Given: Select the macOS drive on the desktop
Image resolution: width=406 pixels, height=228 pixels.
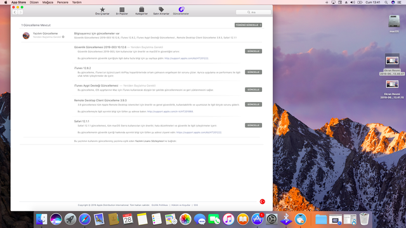Looking at the screenshot, I should pyautogui.click(x=394, y=24).
